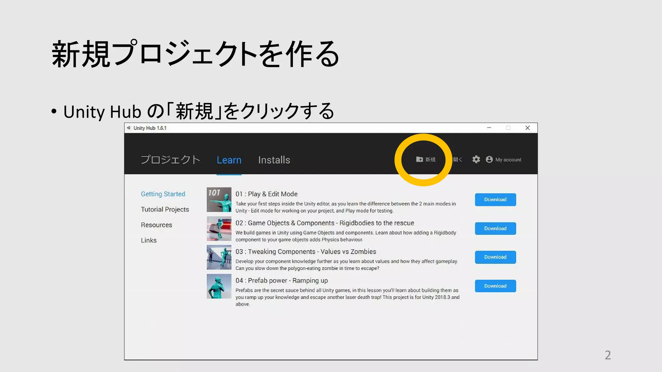Click the 01 Play & Edit Mode thumbnail
The image size is (662, 372).
click(219, 200)
